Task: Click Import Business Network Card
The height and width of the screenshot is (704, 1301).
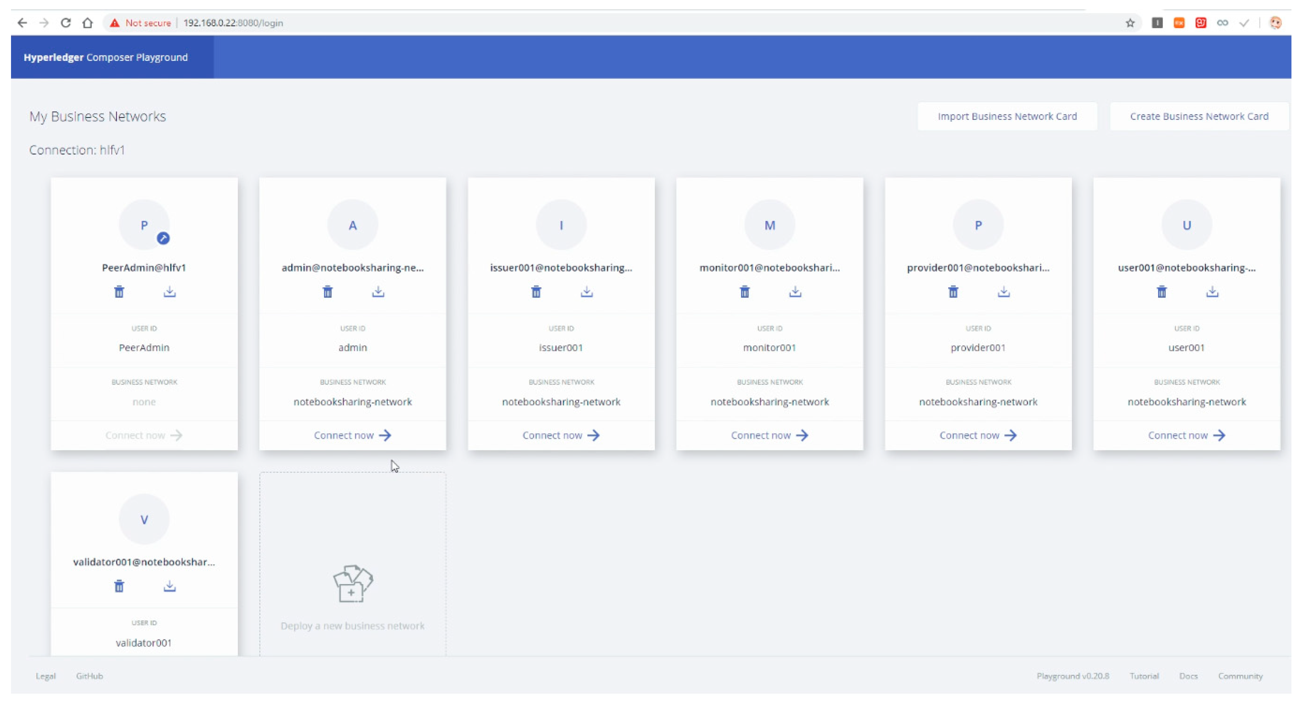Action: (x=1007, y=117)
